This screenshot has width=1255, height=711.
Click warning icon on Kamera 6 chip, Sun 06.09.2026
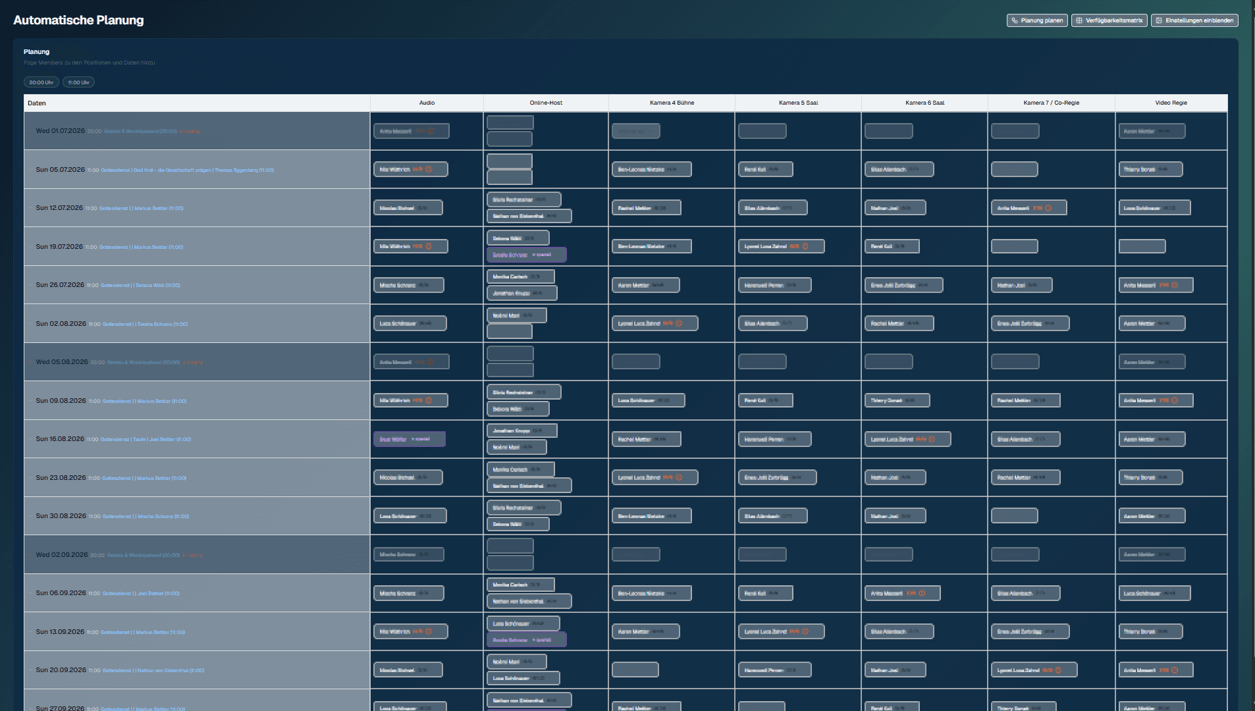[922, 593]
